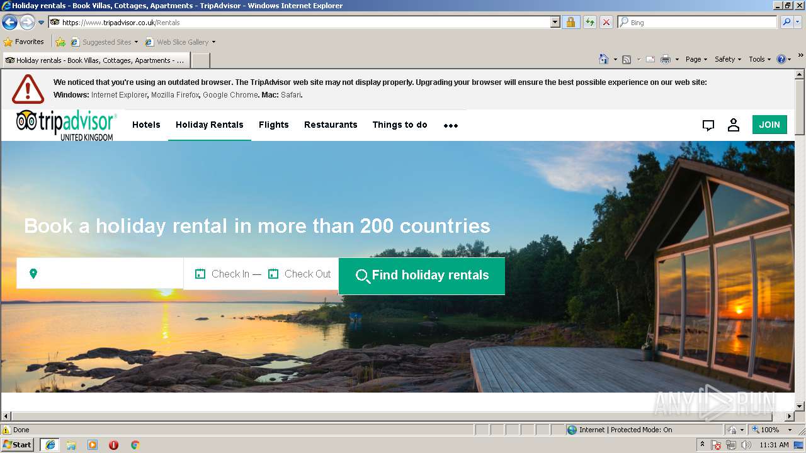The width and height of the screenshot is (806, 453).
Task: Expand the recent pages dropdown arrow
Action: click(42, 23)
